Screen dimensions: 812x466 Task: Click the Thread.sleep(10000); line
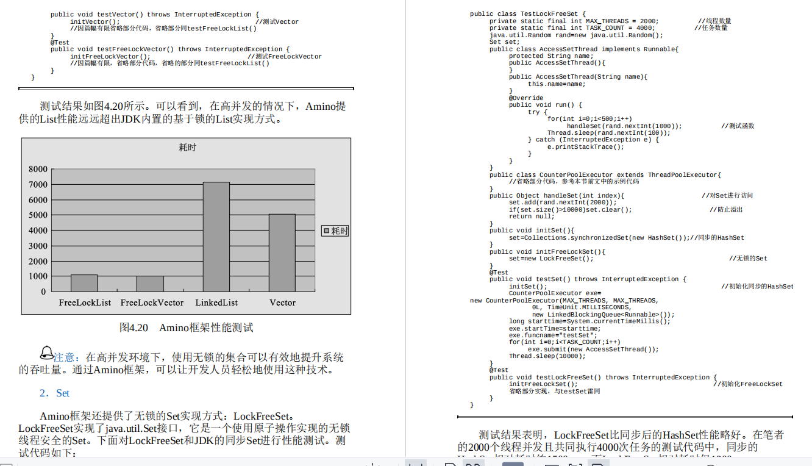pos(547,356)
